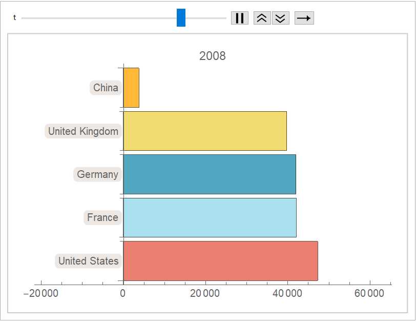Viewport: 416px width, 322px height.
Task: Click the 40000 tick label on x-axis
Action: point(287,294)
